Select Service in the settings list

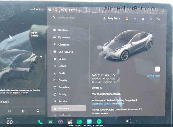(x=60, y=101)
